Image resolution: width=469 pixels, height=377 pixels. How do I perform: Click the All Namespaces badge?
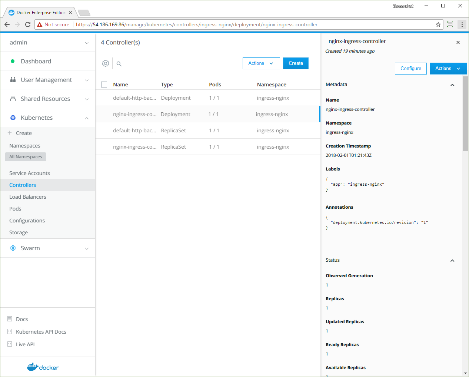pos(26,157)
